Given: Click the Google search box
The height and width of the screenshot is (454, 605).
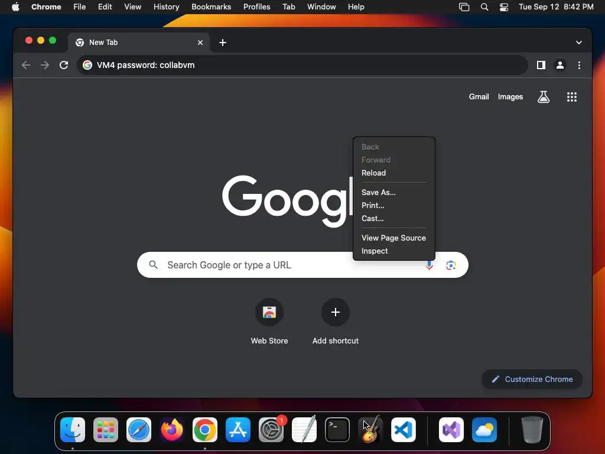Looking at the screenshot, I should pyautogui.click(x=302, y=265).
